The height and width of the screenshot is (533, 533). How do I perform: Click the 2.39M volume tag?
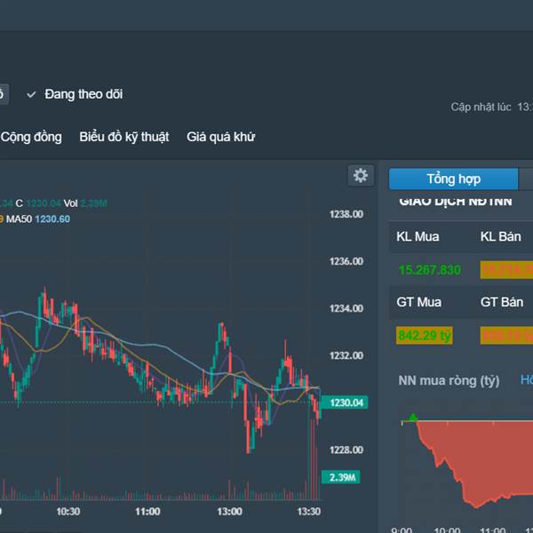point(343,478)
